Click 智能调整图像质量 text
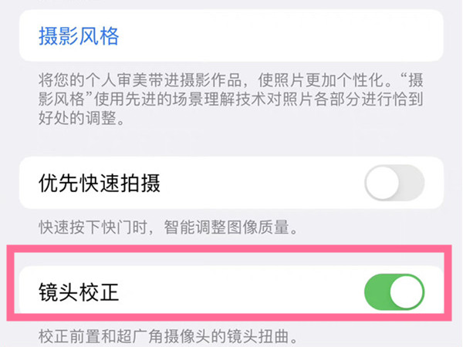The height and width of the screenshot is (347, 463). 231,228
